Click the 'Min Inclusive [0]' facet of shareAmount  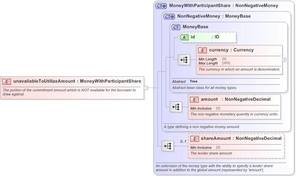[205, 147]
